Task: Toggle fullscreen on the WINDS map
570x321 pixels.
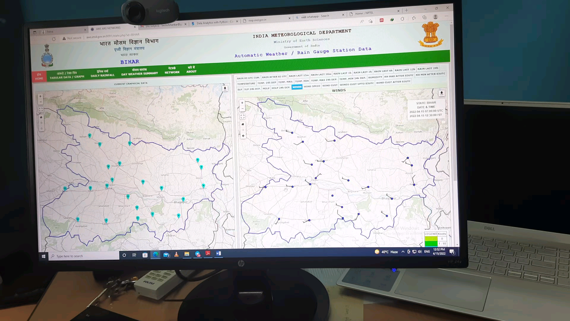Action: point(243,117)
